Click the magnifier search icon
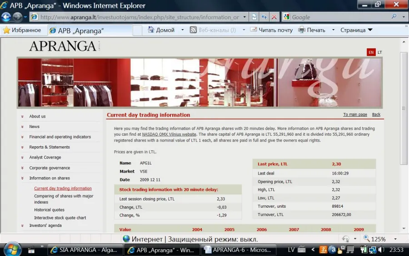 [x=394, y=17]
